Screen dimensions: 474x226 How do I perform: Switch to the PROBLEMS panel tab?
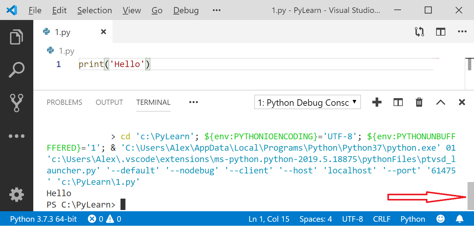click(x=64, y=102)
